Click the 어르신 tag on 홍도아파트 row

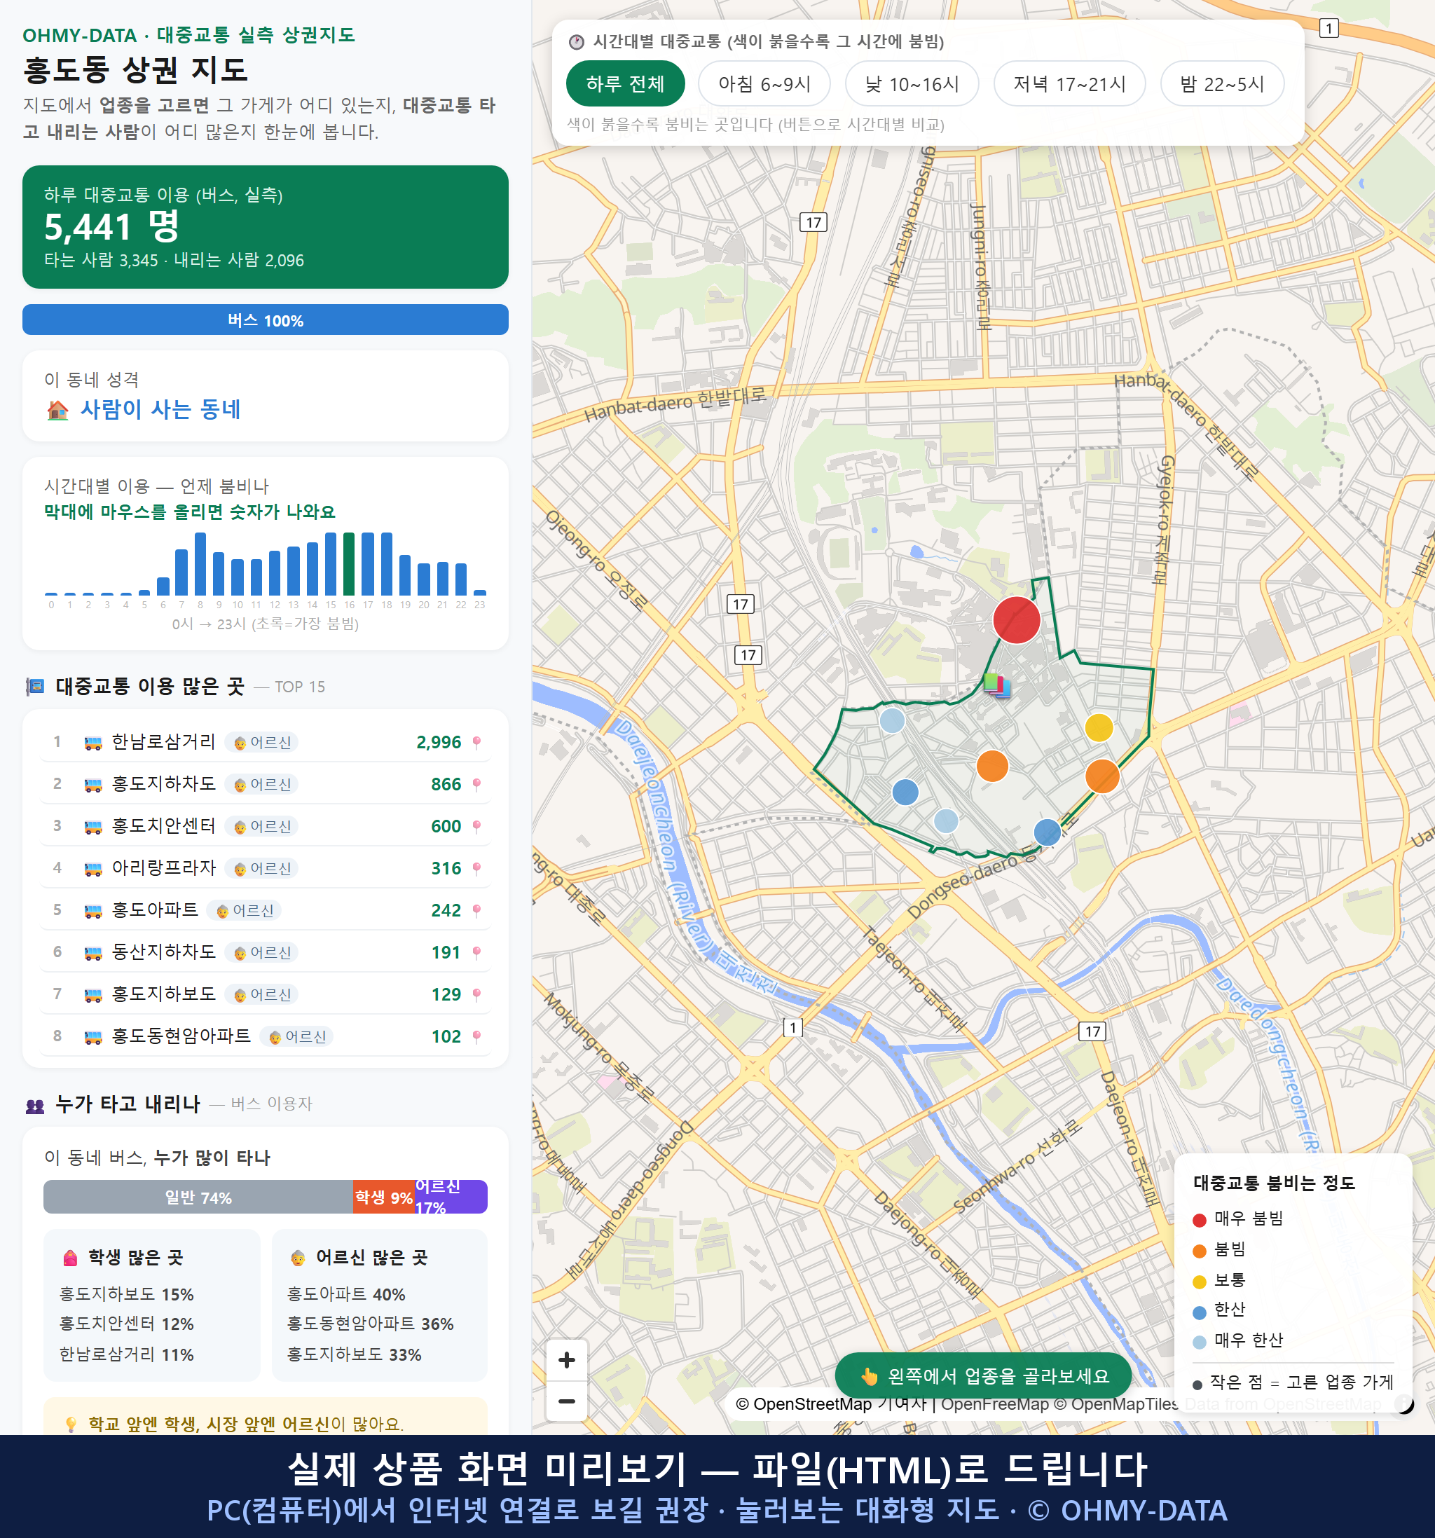pos(244,911)
